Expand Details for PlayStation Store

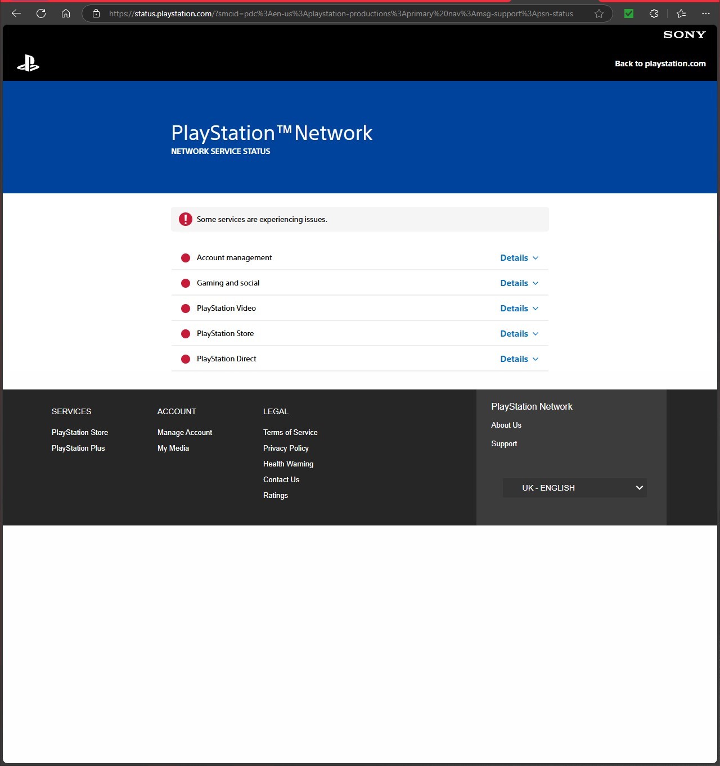pyautogui.click(x=519, y=334)
